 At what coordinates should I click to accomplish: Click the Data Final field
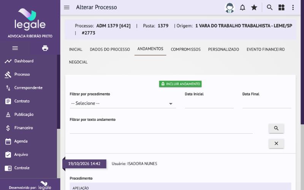click(267, 104)
